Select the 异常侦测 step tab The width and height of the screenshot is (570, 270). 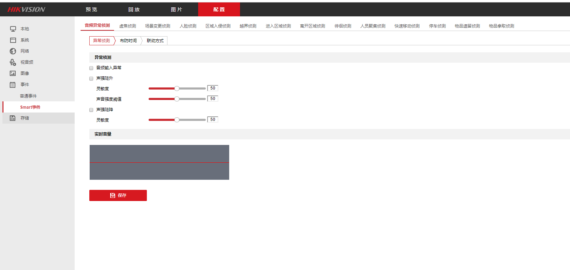pyautogui.click(x=102, y=41)
